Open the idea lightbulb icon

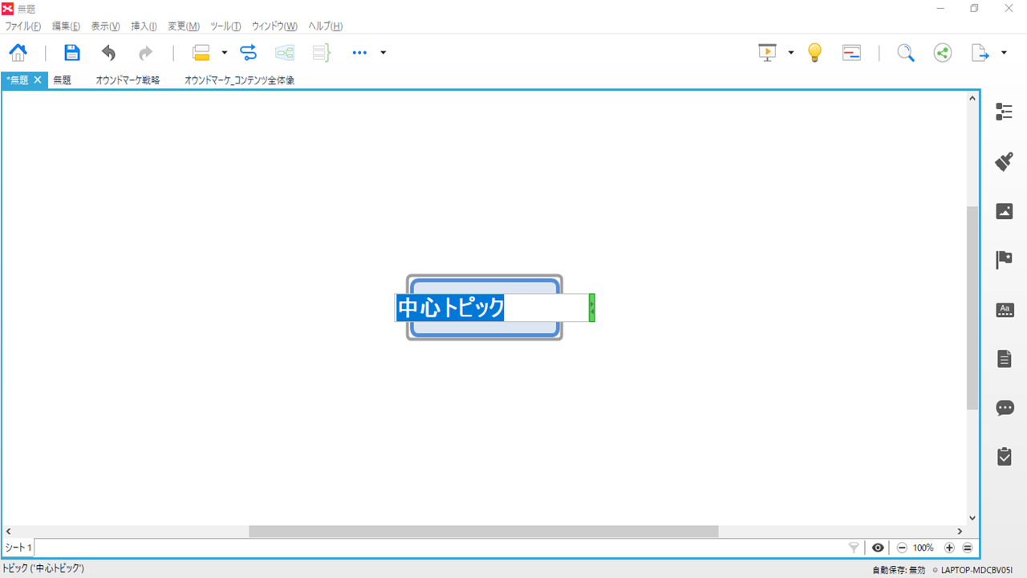click(814, 53)
